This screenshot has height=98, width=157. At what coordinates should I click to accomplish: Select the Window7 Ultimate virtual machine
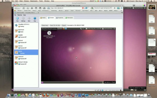click(x=26, y=63)
